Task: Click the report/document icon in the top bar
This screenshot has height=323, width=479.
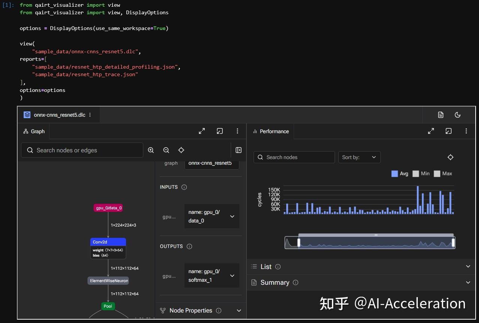Action: (441, 115)
